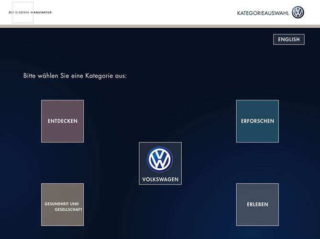
Task: Click the VW emblem in the center tile
Action: 160,160
